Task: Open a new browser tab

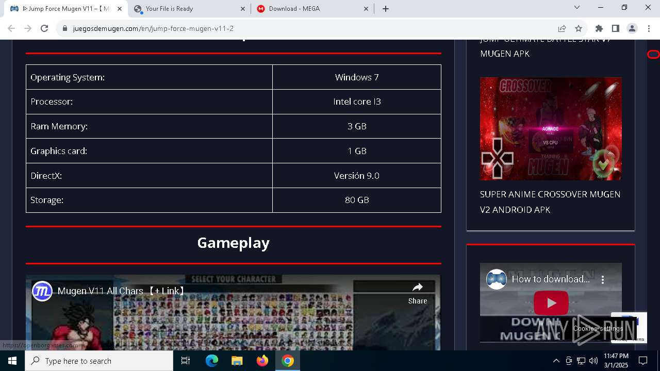Action: coord(386,9)
